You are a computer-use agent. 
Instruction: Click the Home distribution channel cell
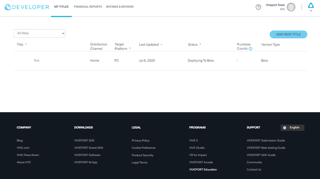(95, 61)
